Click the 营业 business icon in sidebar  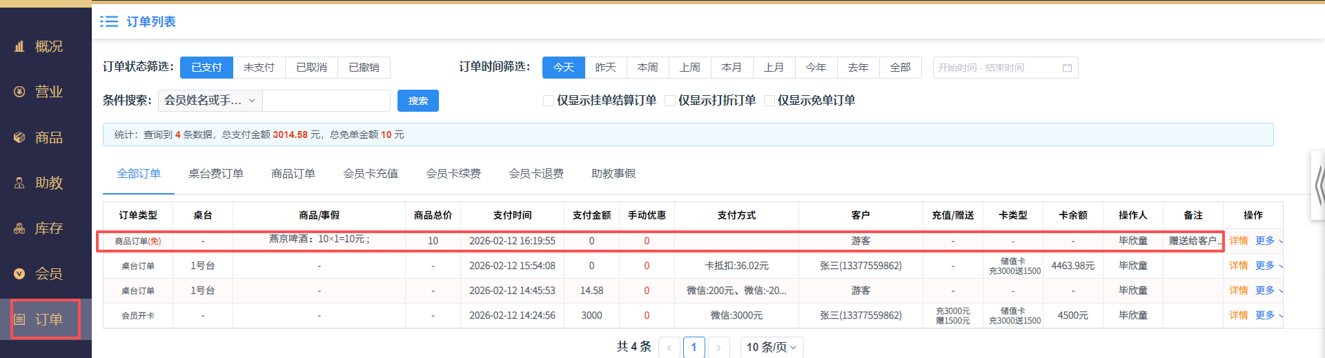(x=19, y=92)
